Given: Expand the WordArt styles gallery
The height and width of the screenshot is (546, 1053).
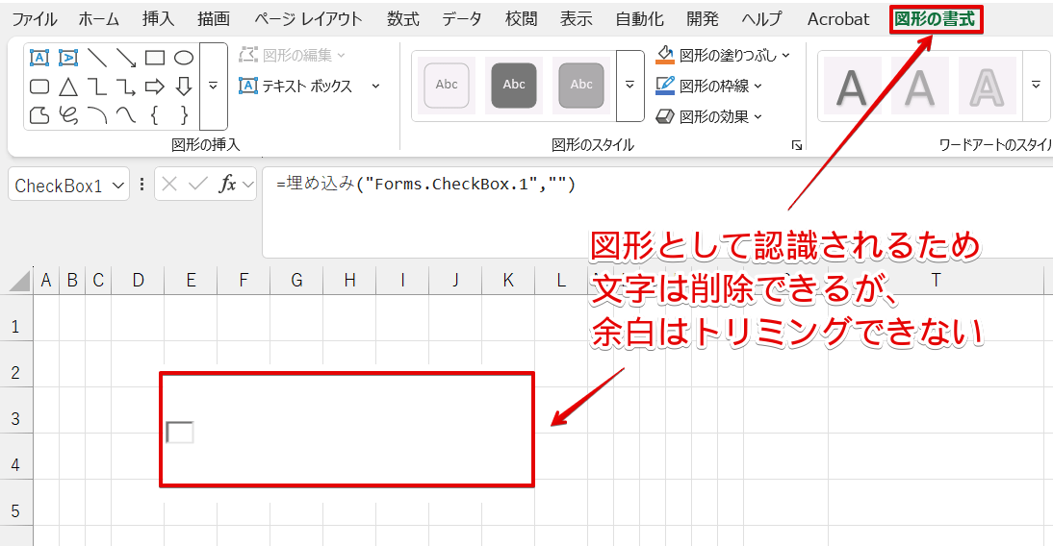Looking at the screenshot, I should coord(1036,86).
